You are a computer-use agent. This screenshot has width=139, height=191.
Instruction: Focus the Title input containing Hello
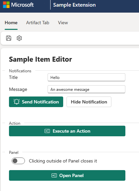tap(86, 77)
